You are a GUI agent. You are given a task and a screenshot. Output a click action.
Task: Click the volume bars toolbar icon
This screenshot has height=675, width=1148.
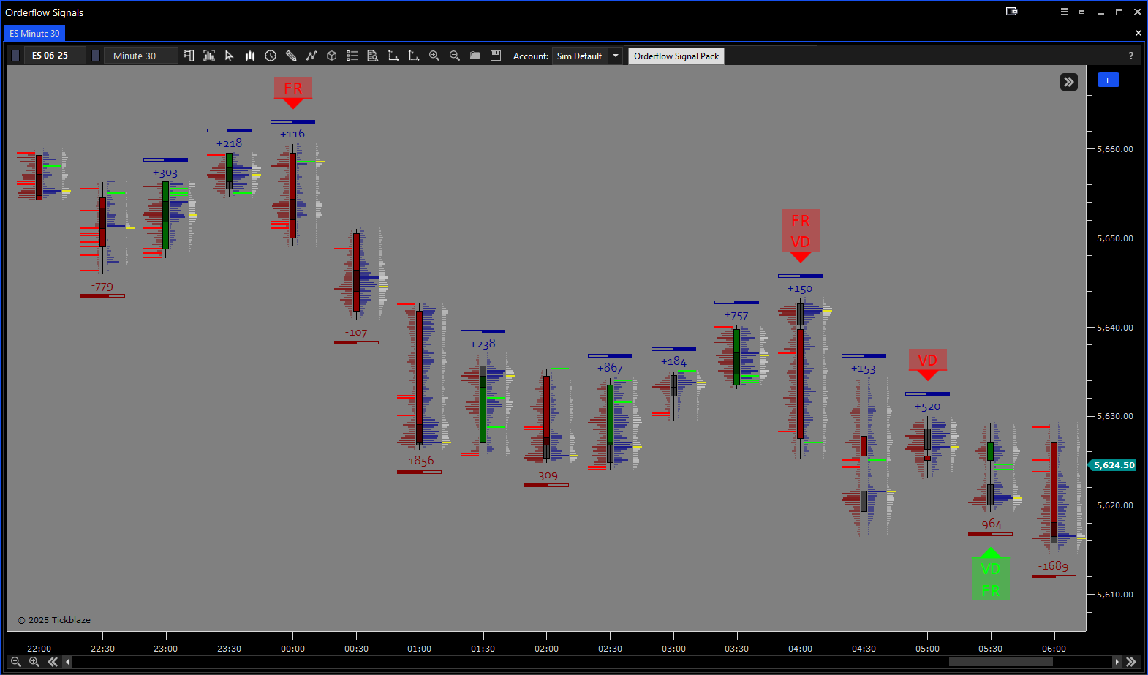(x=209, y=56)
